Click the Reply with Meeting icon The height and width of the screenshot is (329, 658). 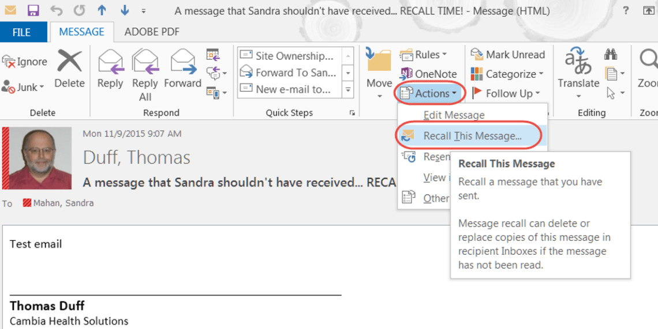click(x=213, y=55)
